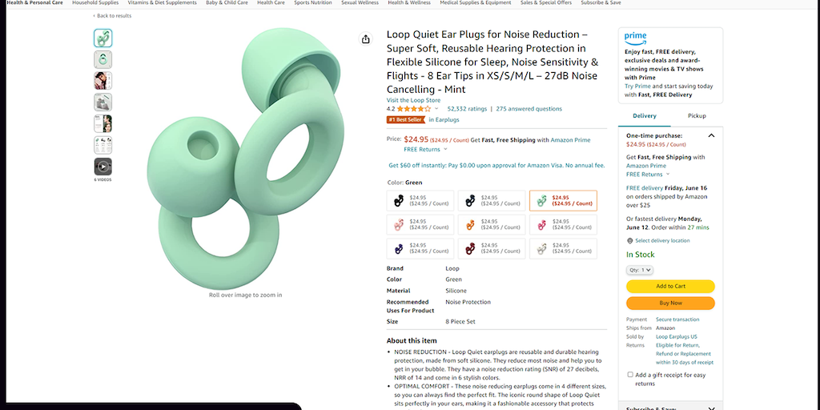This screenshot has width=820, height=410.
Task: Open the Qty quantity dropdown
Action: pos(640,270)
